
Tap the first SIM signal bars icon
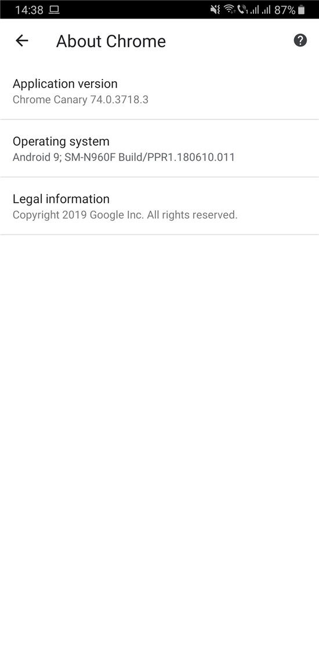coord(255,10)
